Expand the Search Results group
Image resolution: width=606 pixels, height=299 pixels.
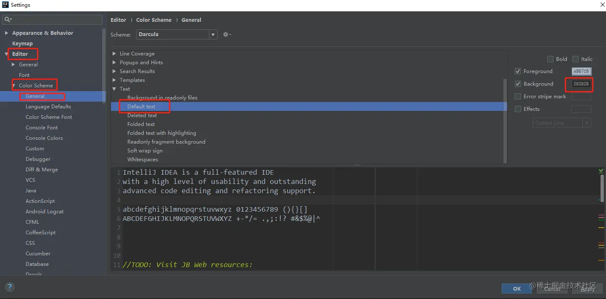114,71
